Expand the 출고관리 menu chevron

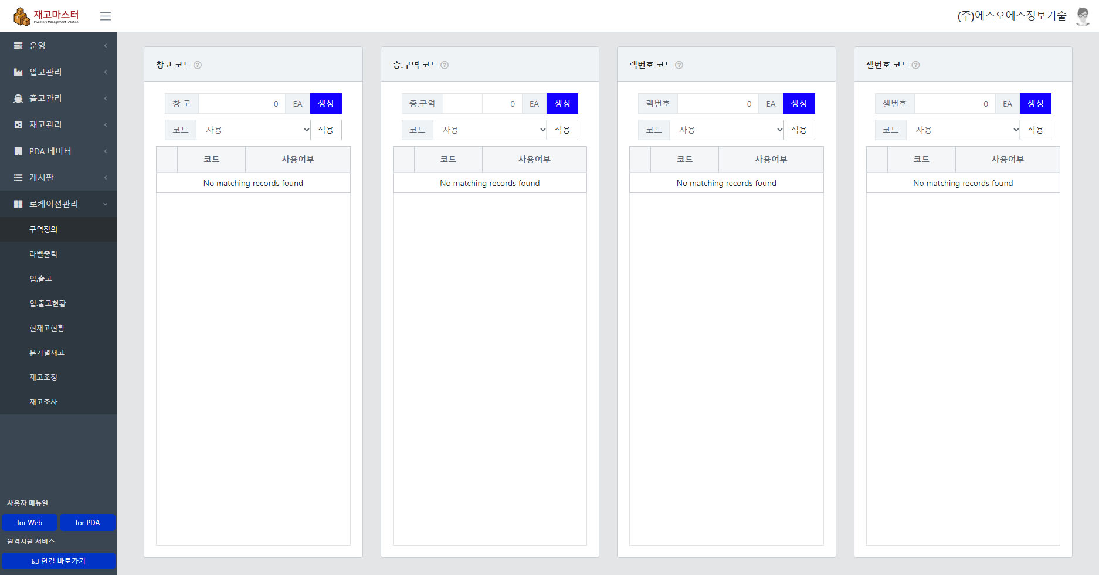[x=106, y=98]
